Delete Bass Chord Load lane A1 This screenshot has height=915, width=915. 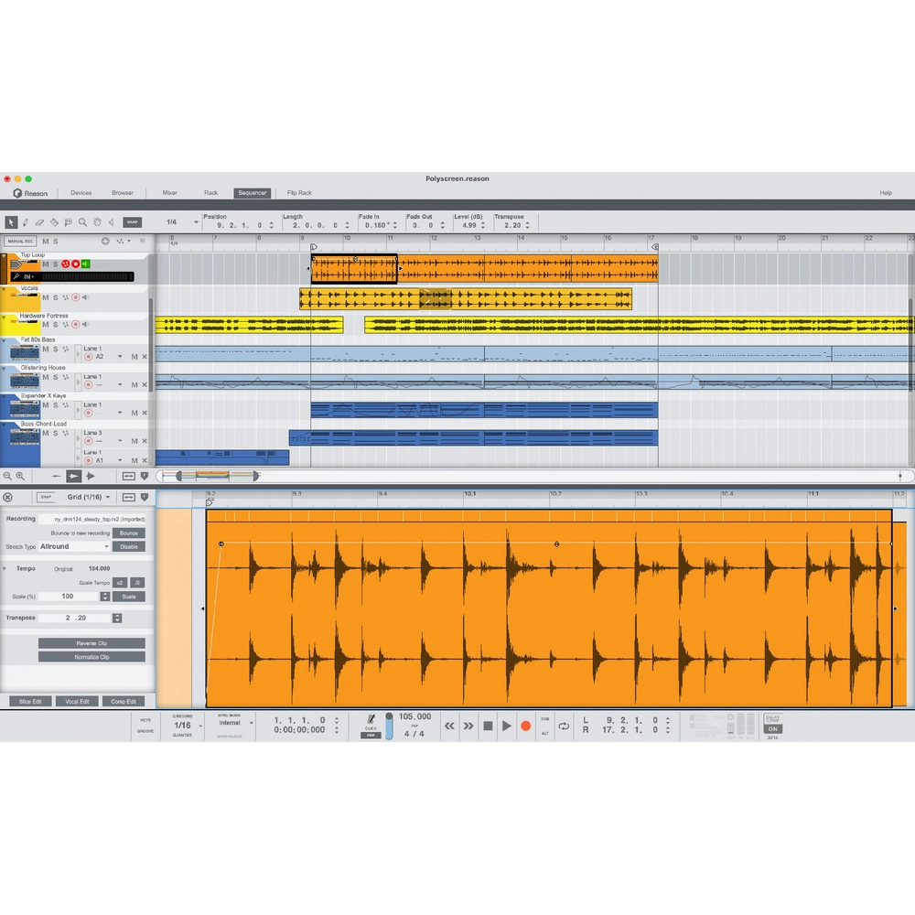click(x=145, y=460)
